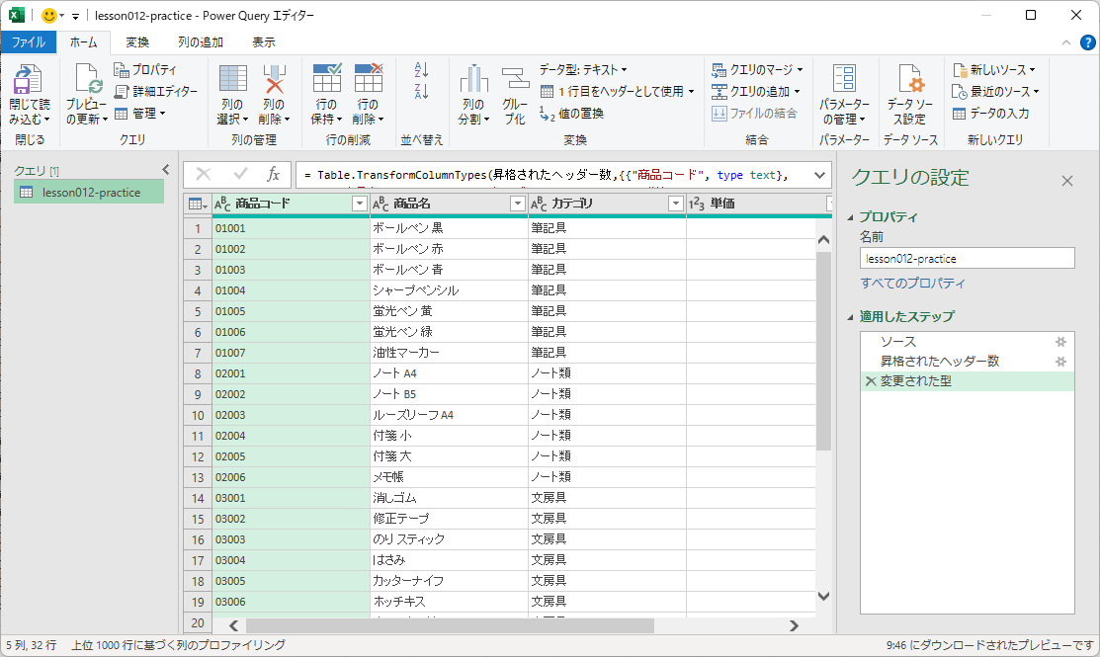The image size is (1100, 657).
Task: Click the 列の選択 icon
Action: [233, 78]
